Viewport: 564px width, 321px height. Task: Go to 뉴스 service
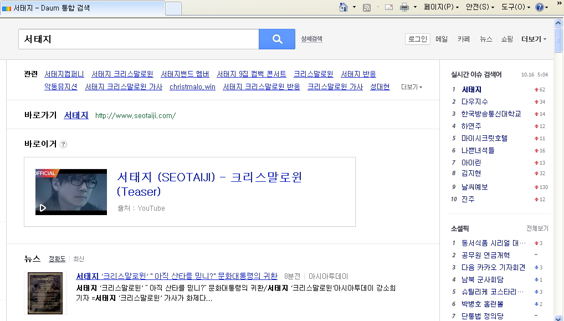[x=486, y=39]
